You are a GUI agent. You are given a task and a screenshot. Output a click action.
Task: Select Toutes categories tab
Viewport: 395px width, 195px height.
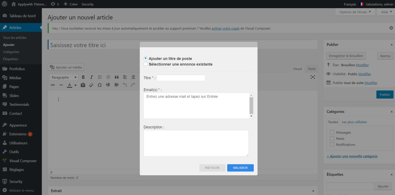[333, 122]
